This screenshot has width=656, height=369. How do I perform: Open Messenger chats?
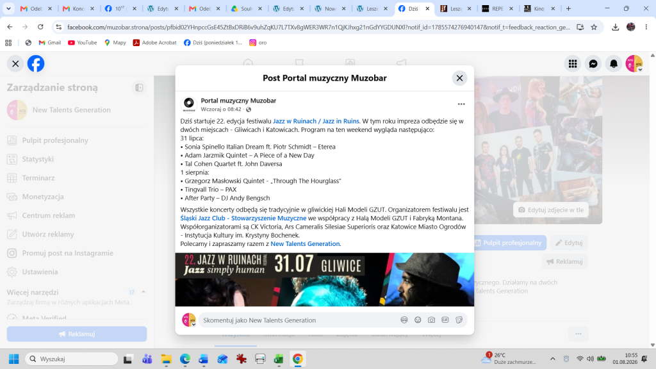coord(593,63)
